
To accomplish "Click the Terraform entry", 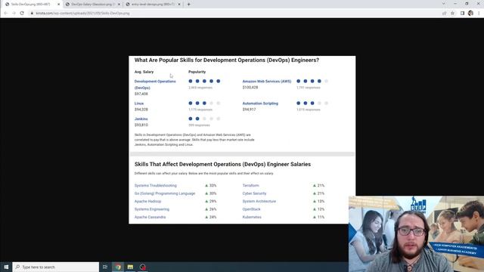I will tap(250, 185).
